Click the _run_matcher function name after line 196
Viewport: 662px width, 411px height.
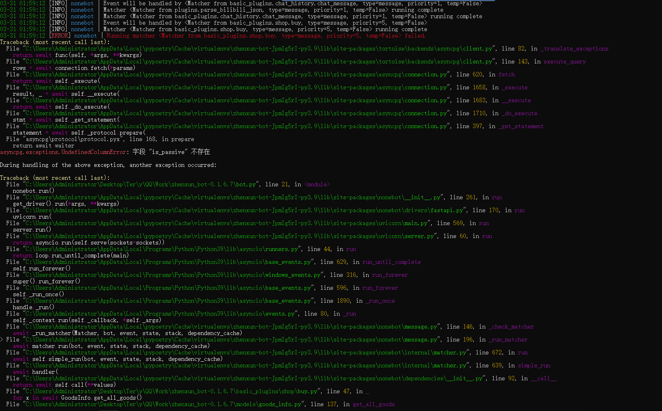click(508, 339)
